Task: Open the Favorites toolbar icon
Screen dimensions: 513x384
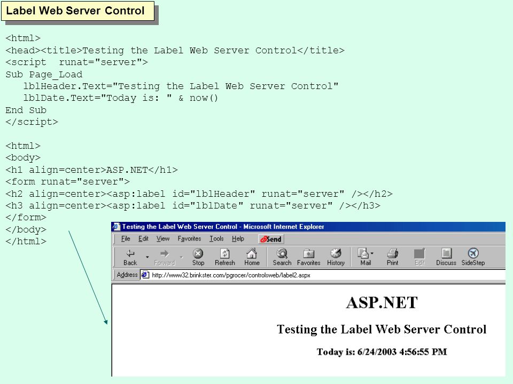Action: click(308, 257)
